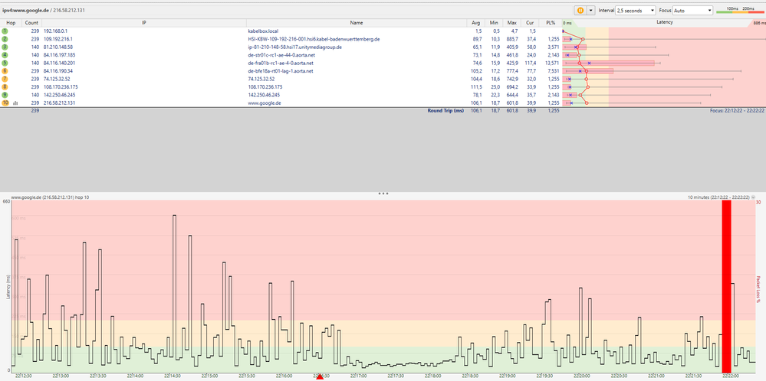The width and height of the screenshot is (766, 381).
Task: Pause the trace with the orange pause button
Action: point(580,10)
